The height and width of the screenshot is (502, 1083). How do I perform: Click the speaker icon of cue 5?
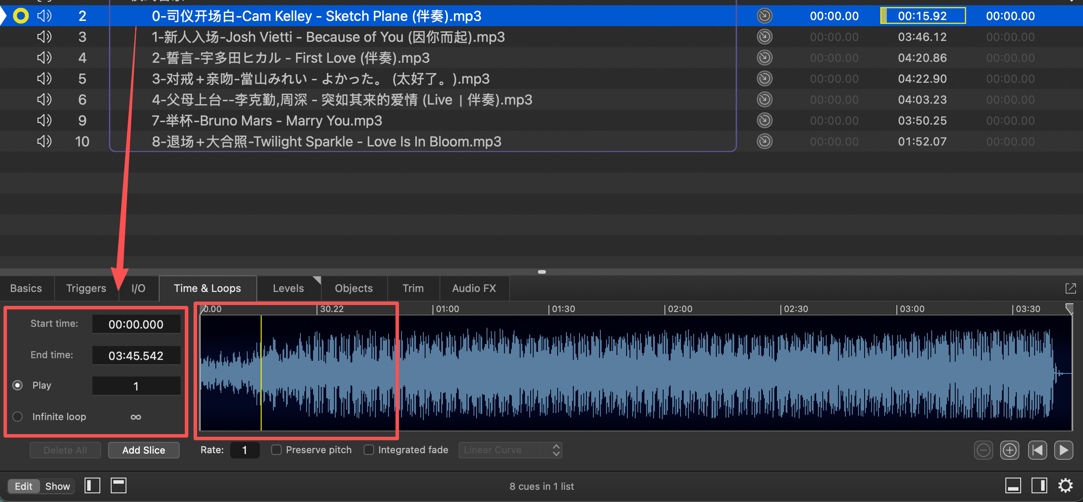(x=44, y=79)
